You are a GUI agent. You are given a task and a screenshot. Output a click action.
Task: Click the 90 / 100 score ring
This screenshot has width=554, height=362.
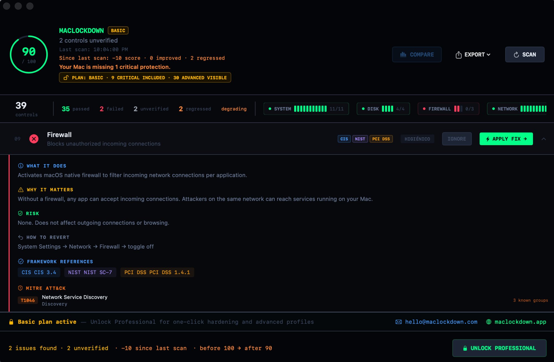click(x=29, y=54)
